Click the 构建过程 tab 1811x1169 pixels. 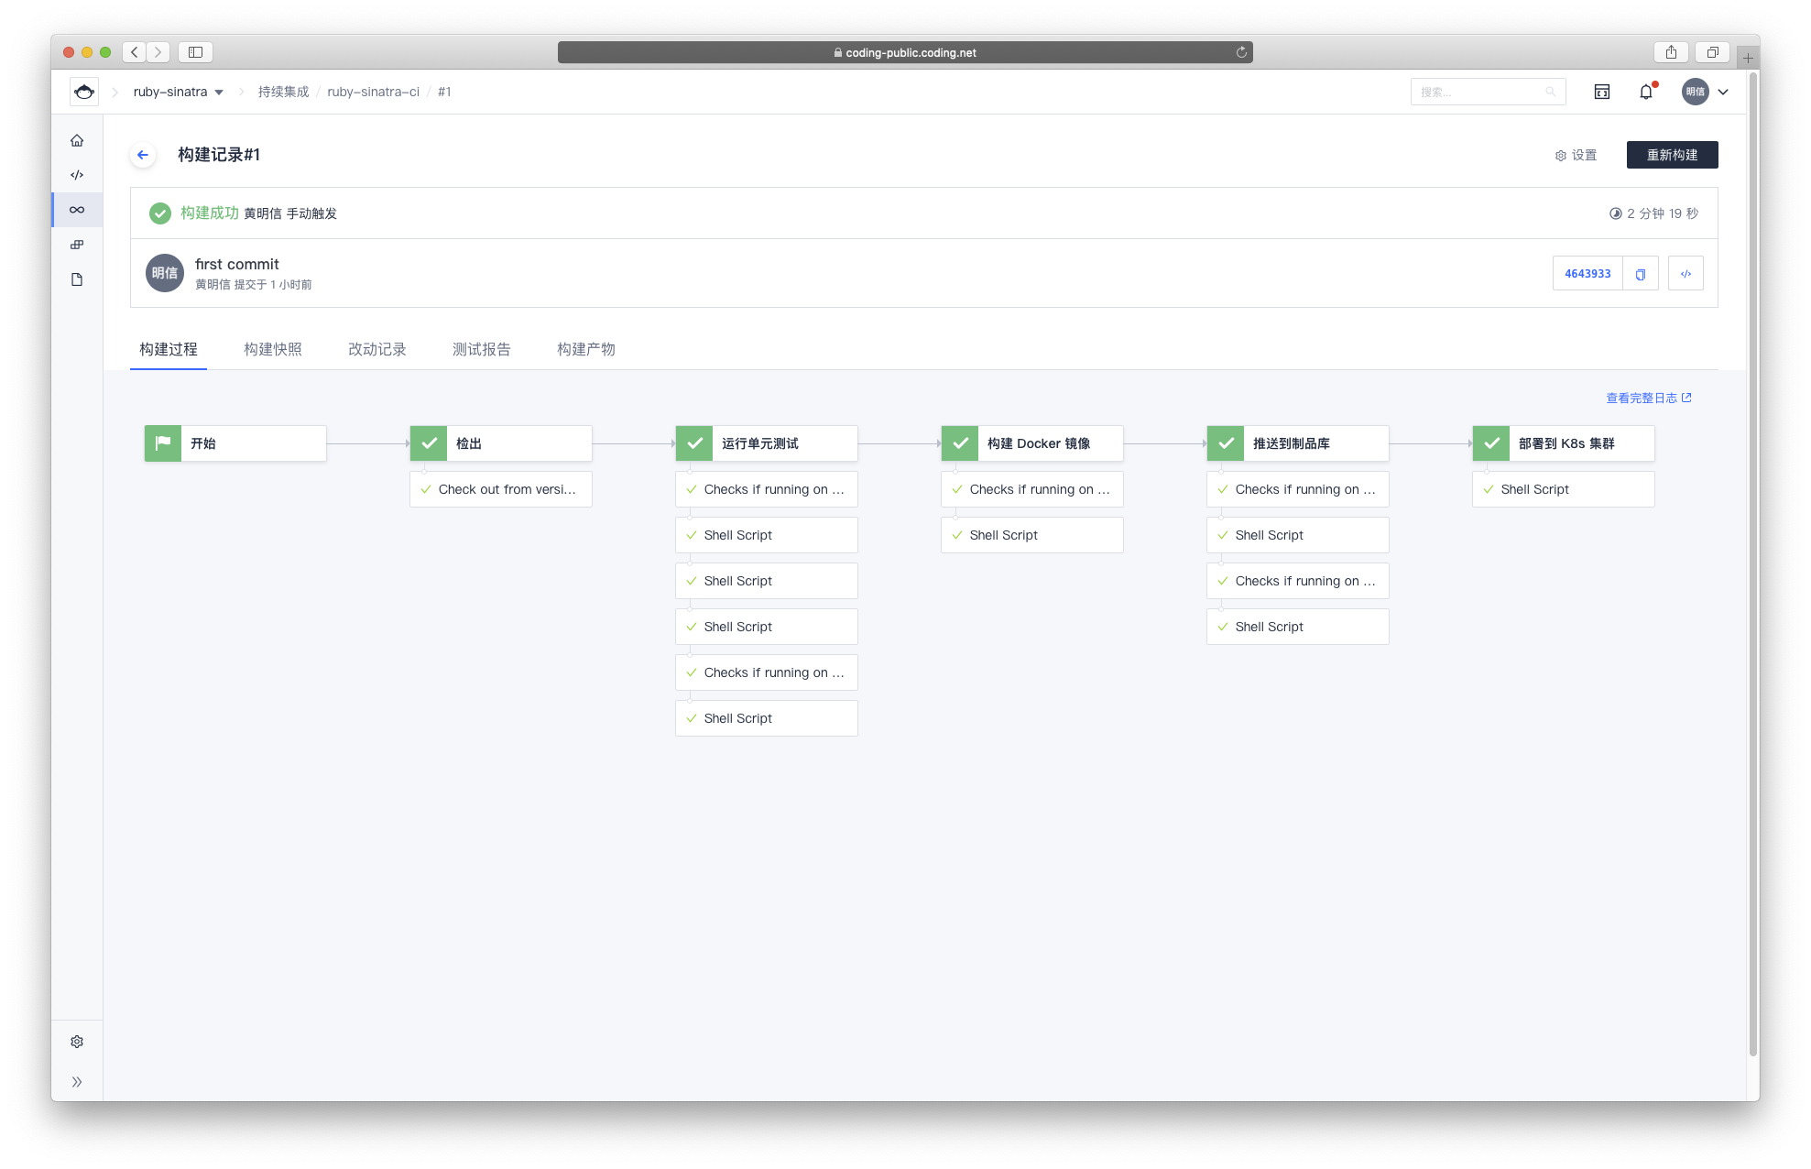(x=168, y=348)
